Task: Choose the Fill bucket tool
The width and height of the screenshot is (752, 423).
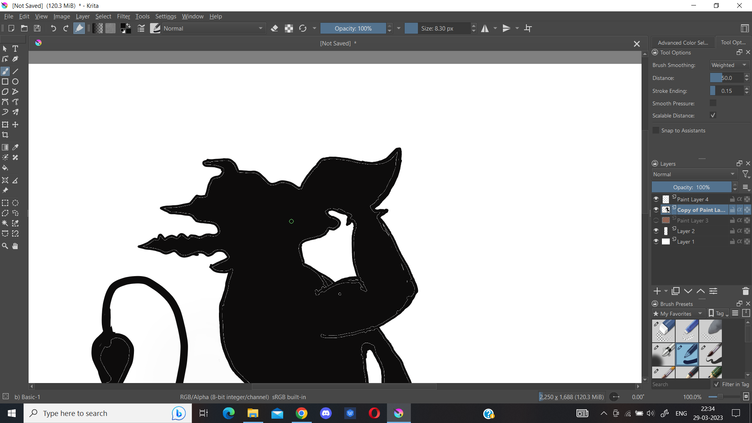Action: point(5,168)
